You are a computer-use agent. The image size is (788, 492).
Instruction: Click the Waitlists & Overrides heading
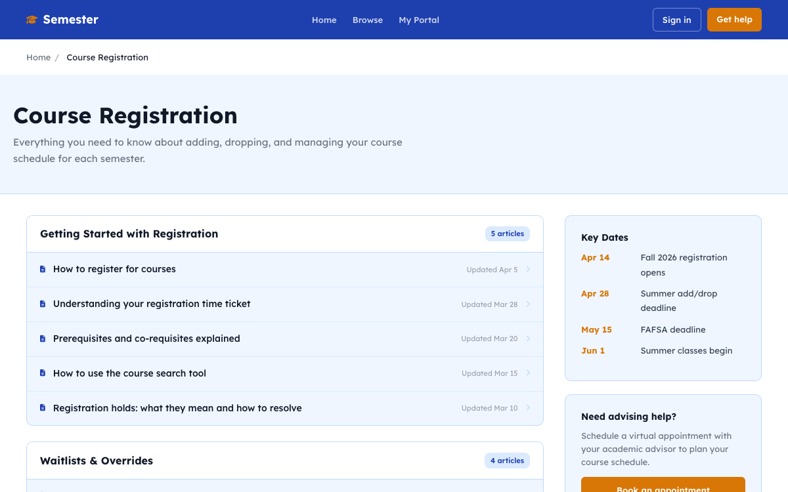97,461
